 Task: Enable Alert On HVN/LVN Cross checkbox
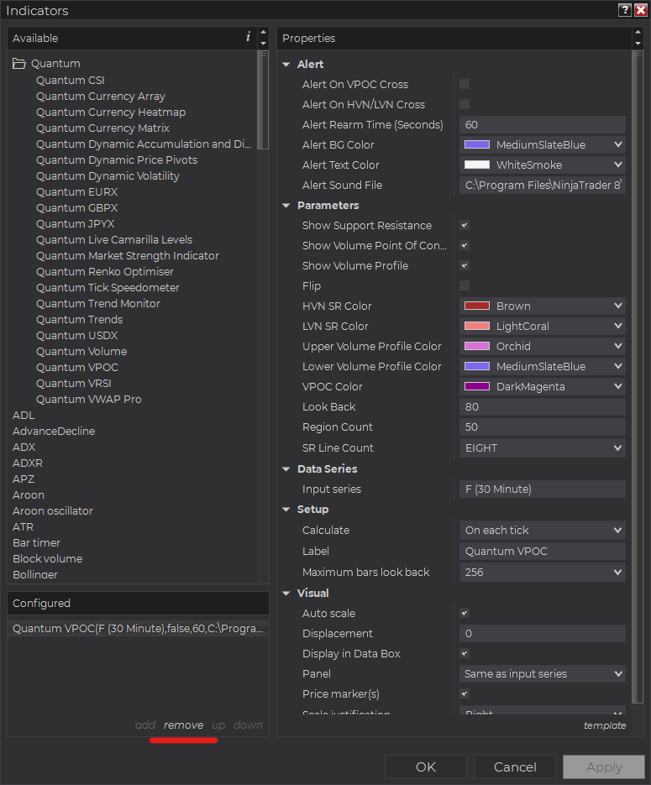pyautogui.click(x=465, y=104)
